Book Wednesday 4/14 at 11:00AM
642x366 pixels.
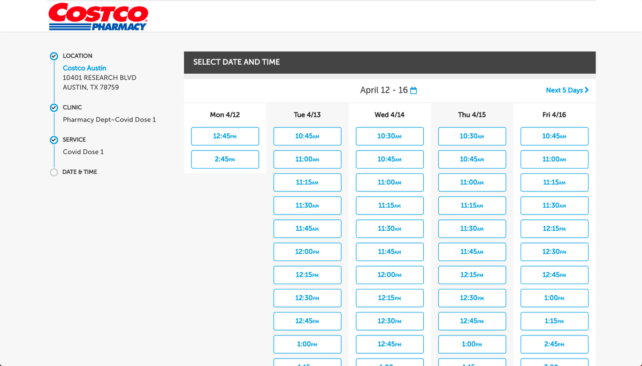pyautogui.click(x=389, y=182)
